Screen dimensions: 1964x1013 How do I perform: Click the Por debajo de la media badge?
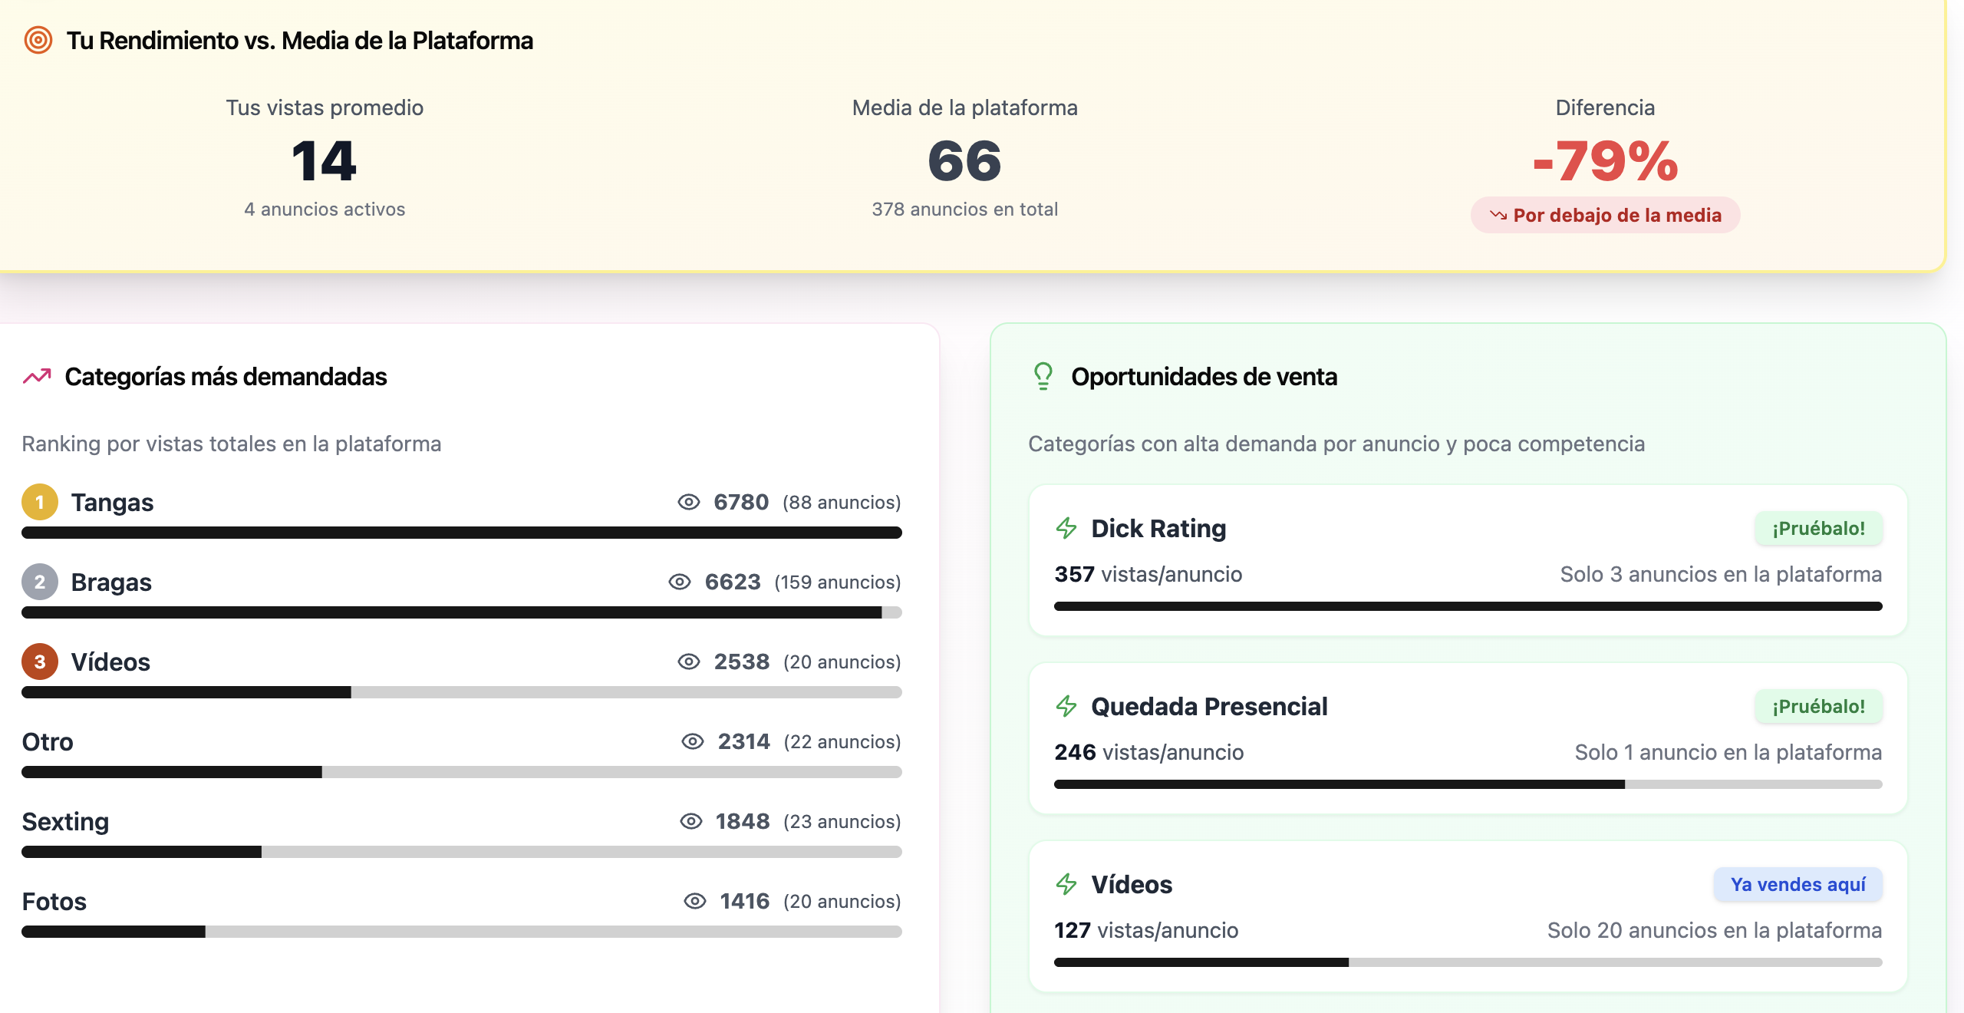[1605, 215]
